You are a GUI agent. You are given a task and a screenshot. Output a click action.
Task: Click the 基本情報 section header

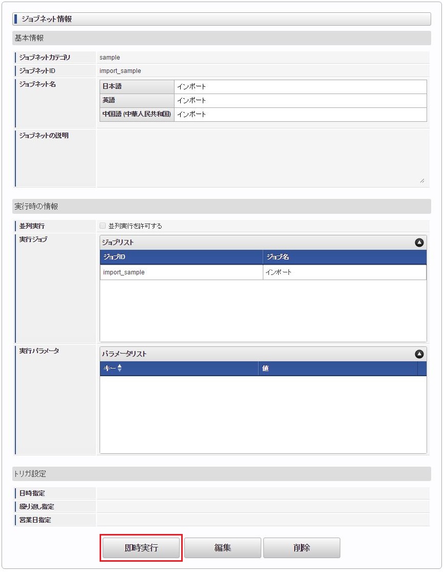[221, 38]
